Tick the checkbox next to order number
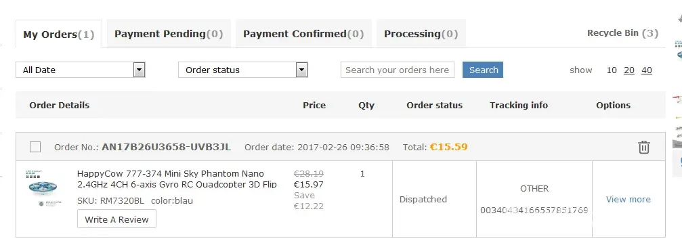Image resolution: width=682 pixels, height=245 pixels. [35, 147]
